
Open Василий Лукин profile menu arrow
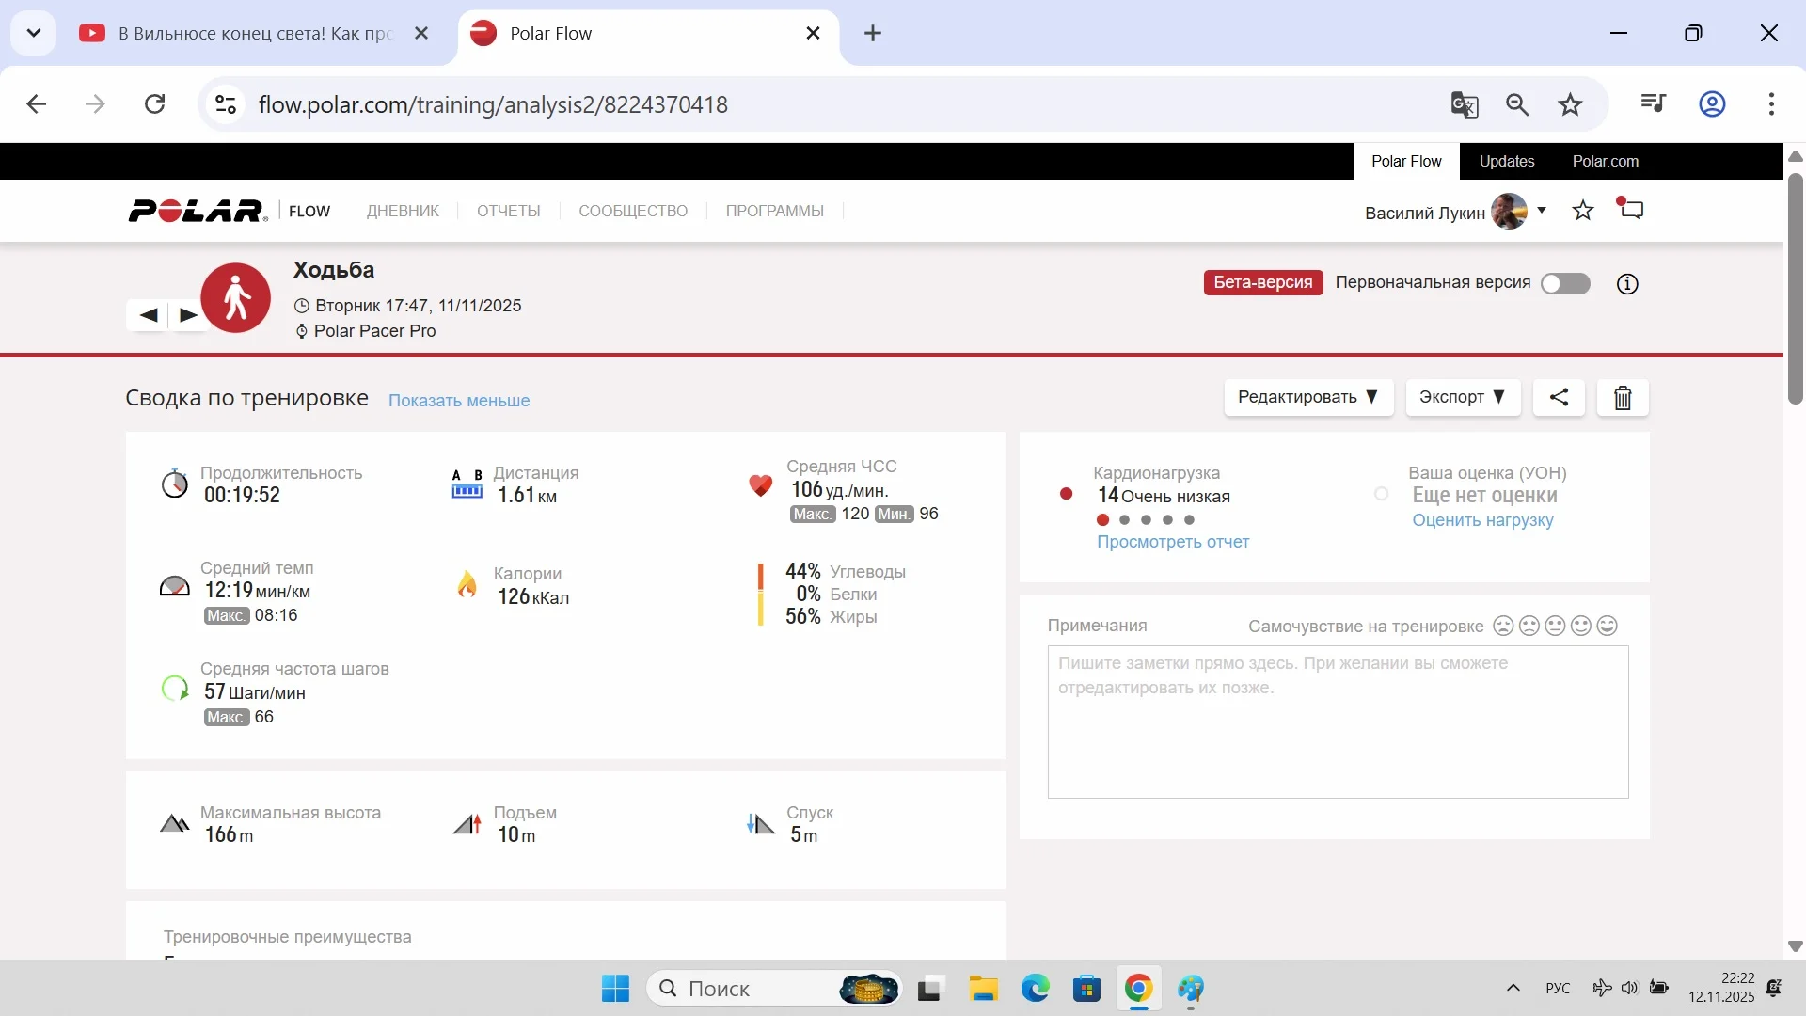(1542, 210)
